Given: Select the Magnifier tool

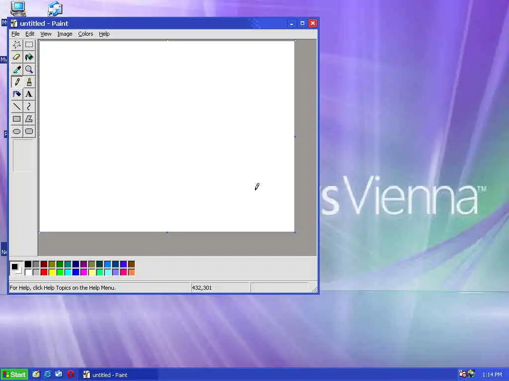Looking at the screenshot, I should (29, 69).
